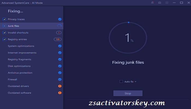This screenshot has width=191, height=109.
Task: Open the notification bell icon
Action: pos(152,2)
